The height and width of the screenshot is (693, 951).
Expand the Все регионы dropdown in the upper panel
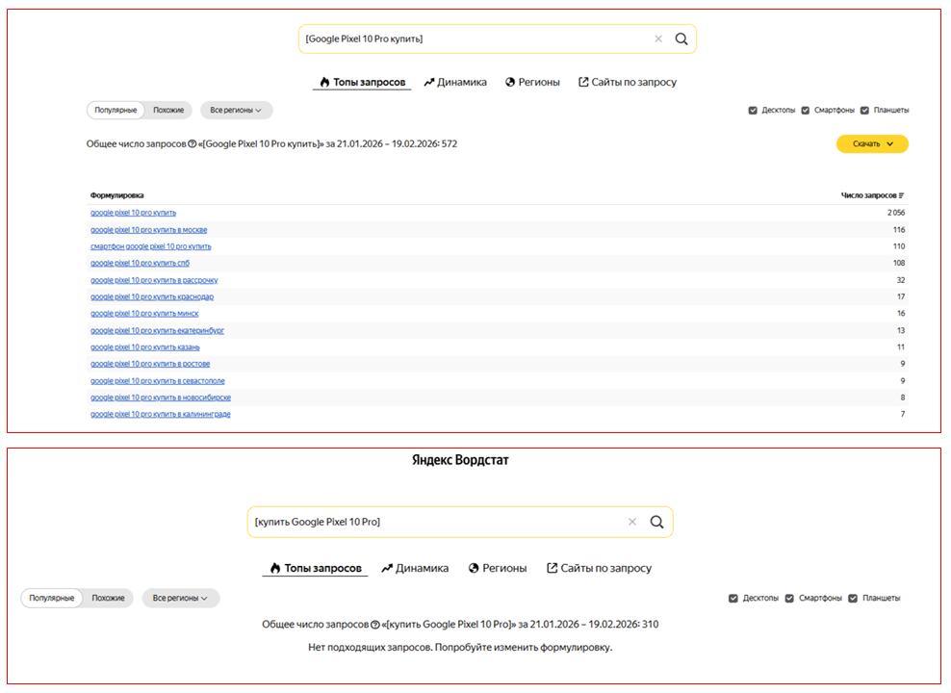pos(236,111)
